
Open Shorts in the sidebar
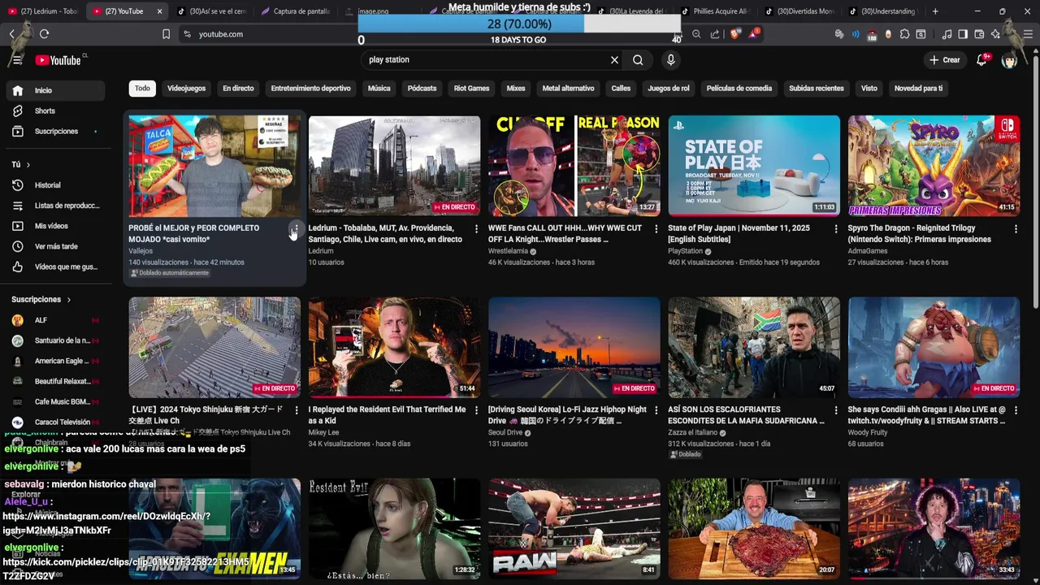pyautogui.click(x=55, y=110)
